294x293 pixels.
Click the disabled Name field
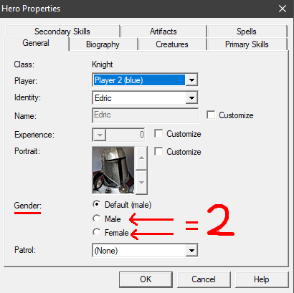(x=145, y=115)
